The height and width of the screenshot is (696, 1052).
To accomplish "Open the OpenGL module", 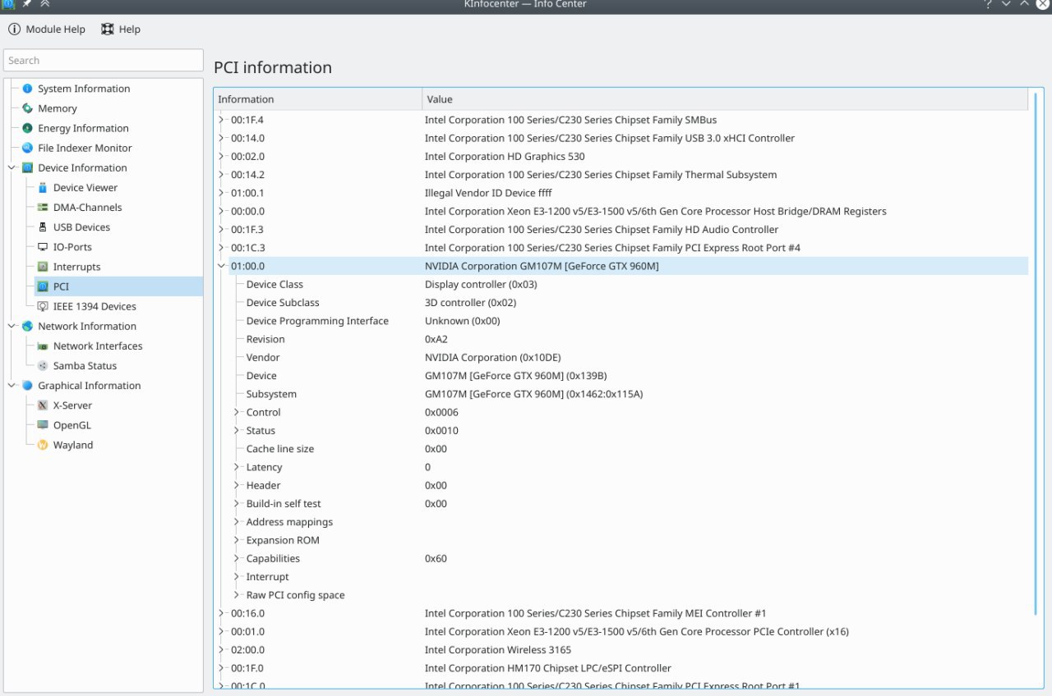I will 72,425.
